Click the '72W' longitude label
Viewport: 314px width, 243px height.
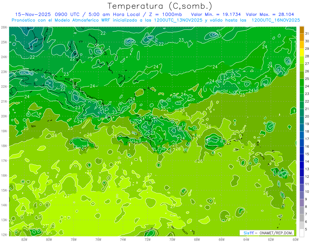coord(148,239)
